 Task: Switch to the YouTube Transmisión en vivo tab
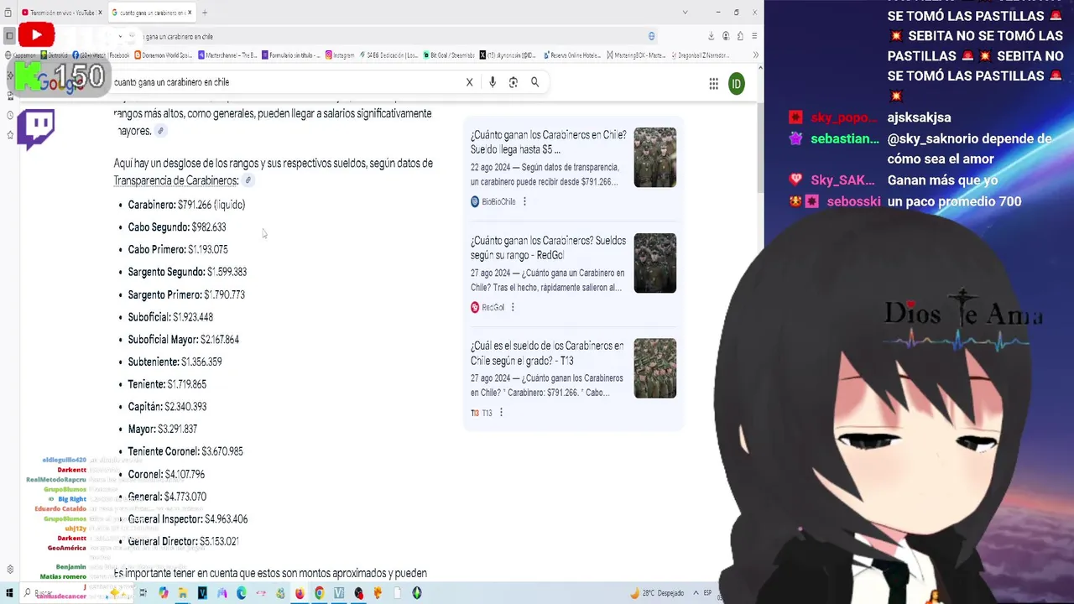59,13
